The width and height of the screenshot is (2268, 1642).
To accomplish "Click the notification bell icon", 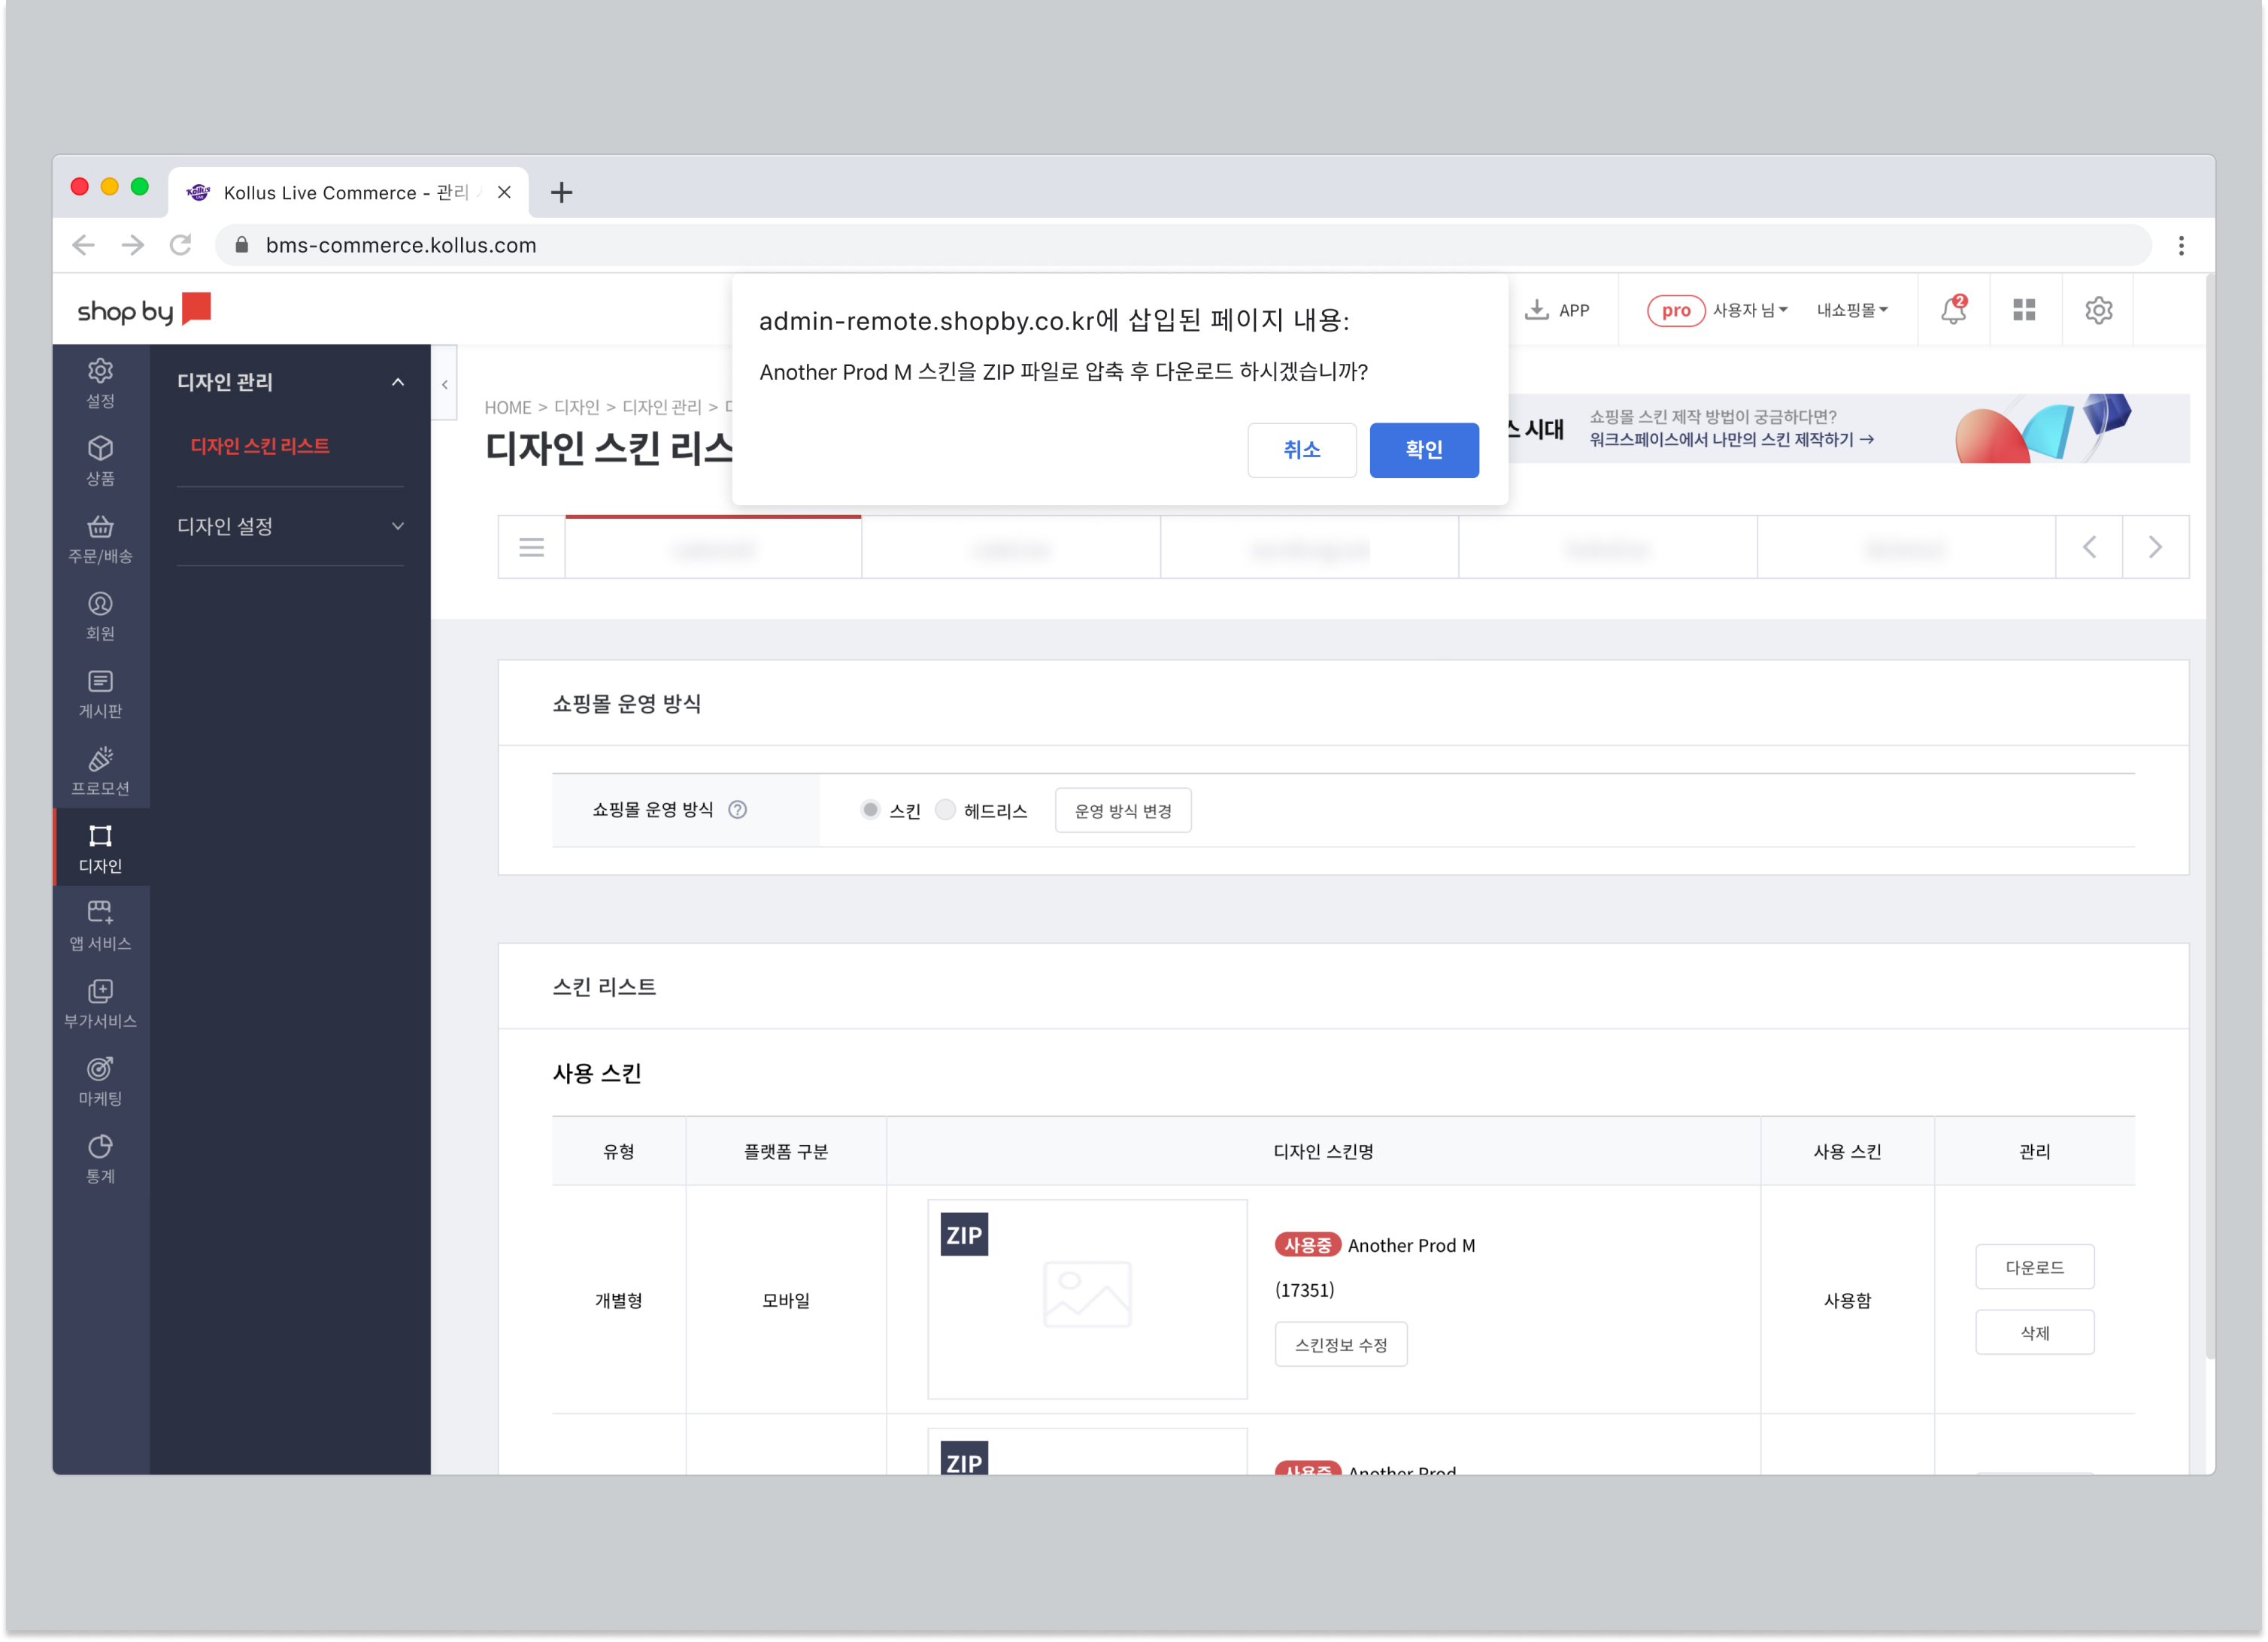I will click(x=1953, y=310).
